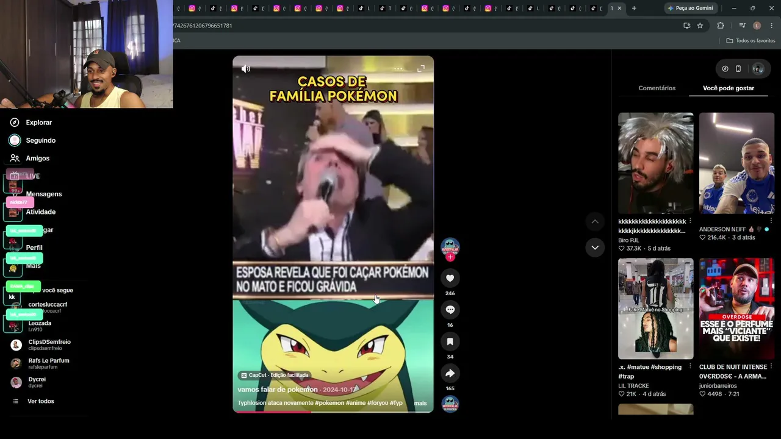Expand followed accounts with Ver todos
The height and width of the screenshot is (439, 781).
tap(40, 401)
